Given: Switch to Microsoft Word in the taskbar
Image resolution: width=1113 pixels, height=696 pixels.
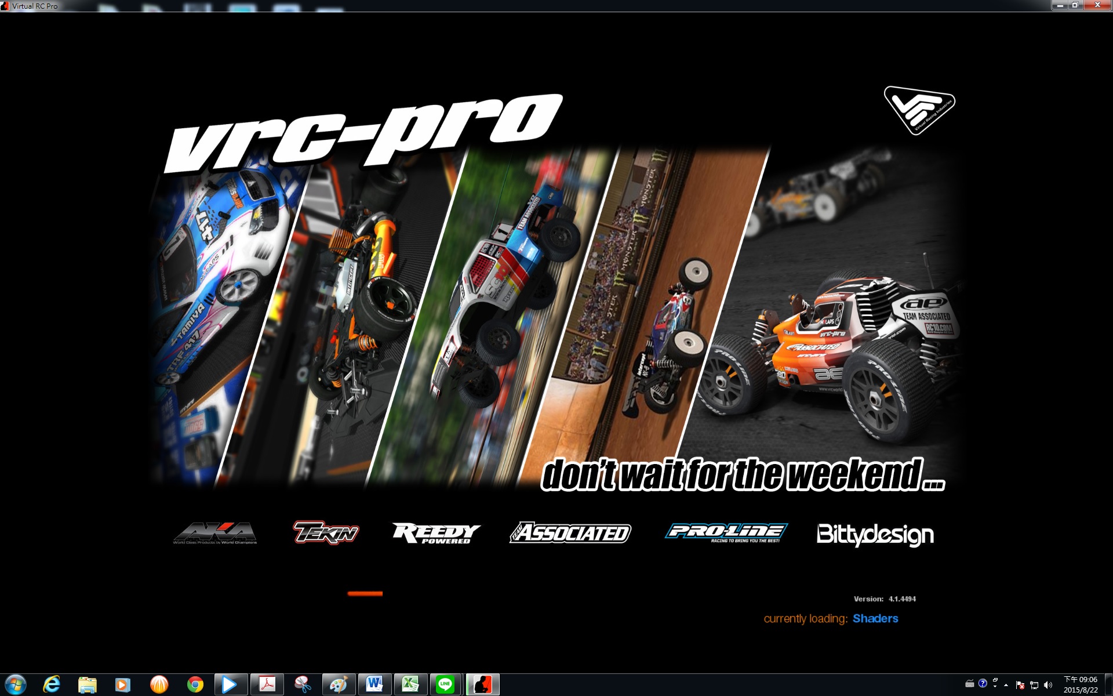Looking at the screenshot, I should tap(374, 685).
